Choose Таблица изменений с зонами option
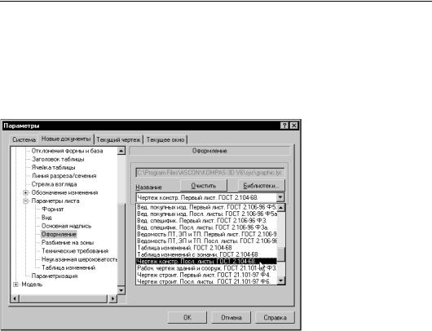The image size is (432, 331). tap(207, 254)
